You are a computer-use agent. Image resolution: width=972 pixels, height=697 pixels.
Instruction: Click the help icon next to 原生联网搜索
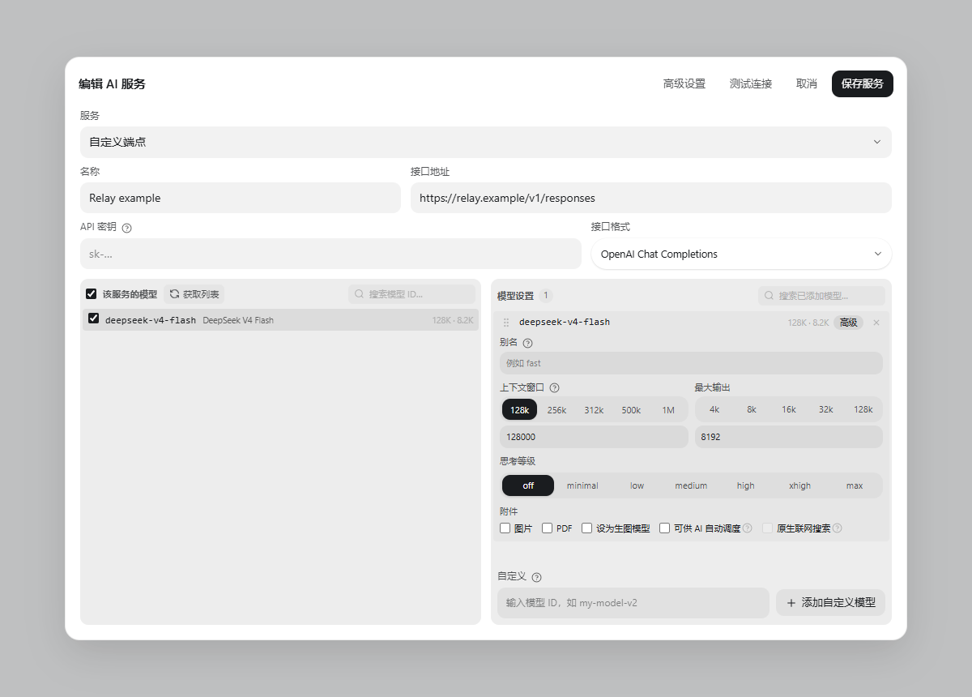(x=838, y=528)
